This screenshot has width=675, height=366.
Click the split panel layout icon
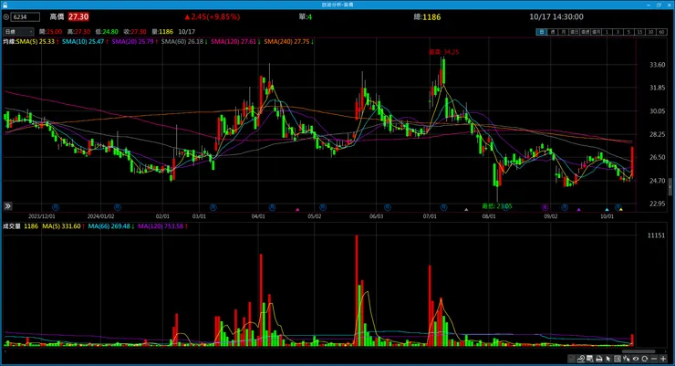(x=618, y=359)
